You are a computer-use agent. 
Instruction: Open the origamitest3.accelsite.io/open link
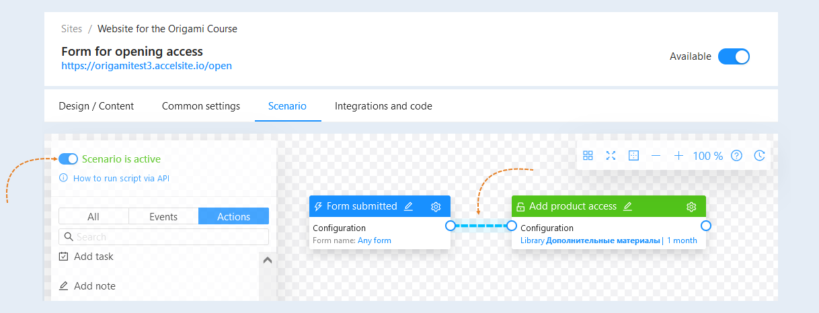coord(147,66)
